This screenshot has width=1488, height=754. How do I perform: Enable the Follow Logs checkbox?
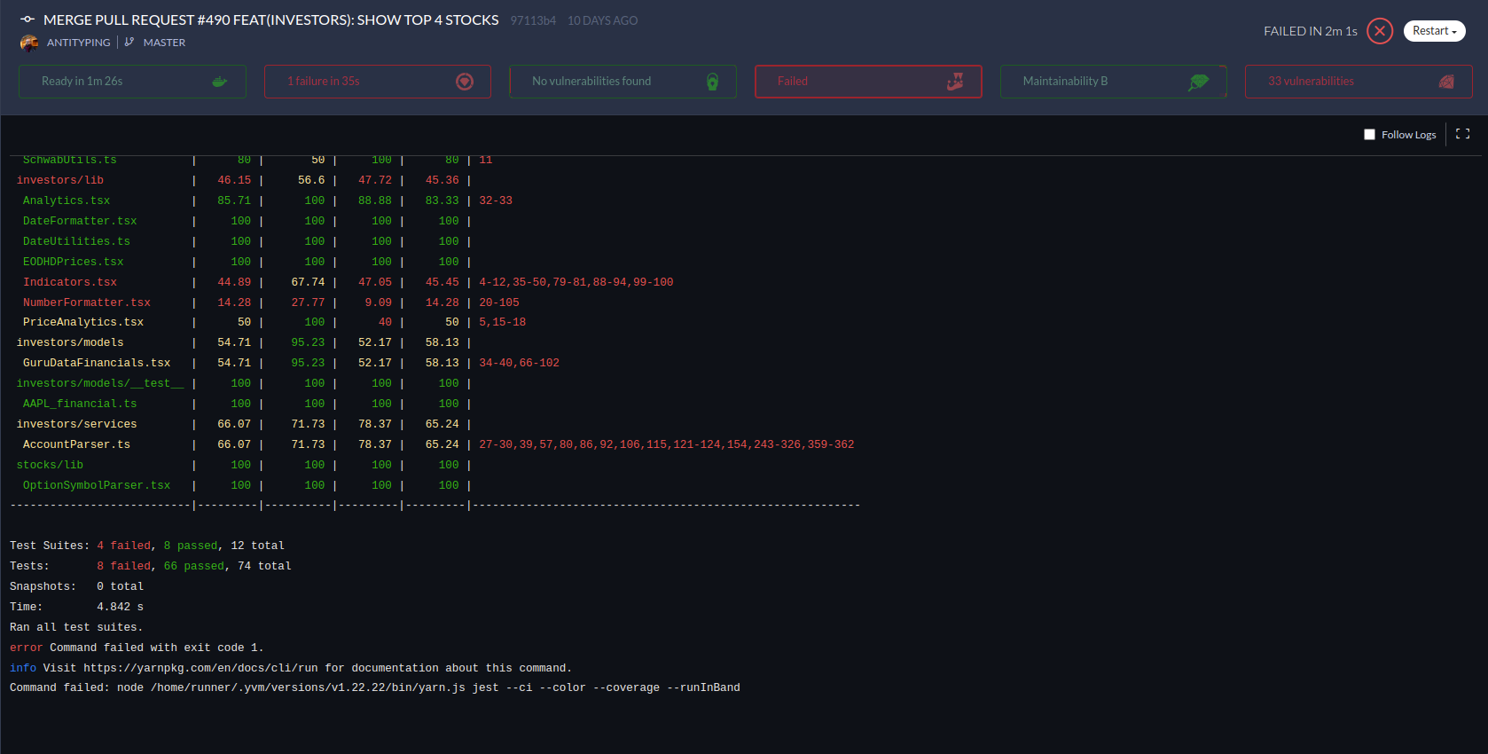[x=1369, y=135]
